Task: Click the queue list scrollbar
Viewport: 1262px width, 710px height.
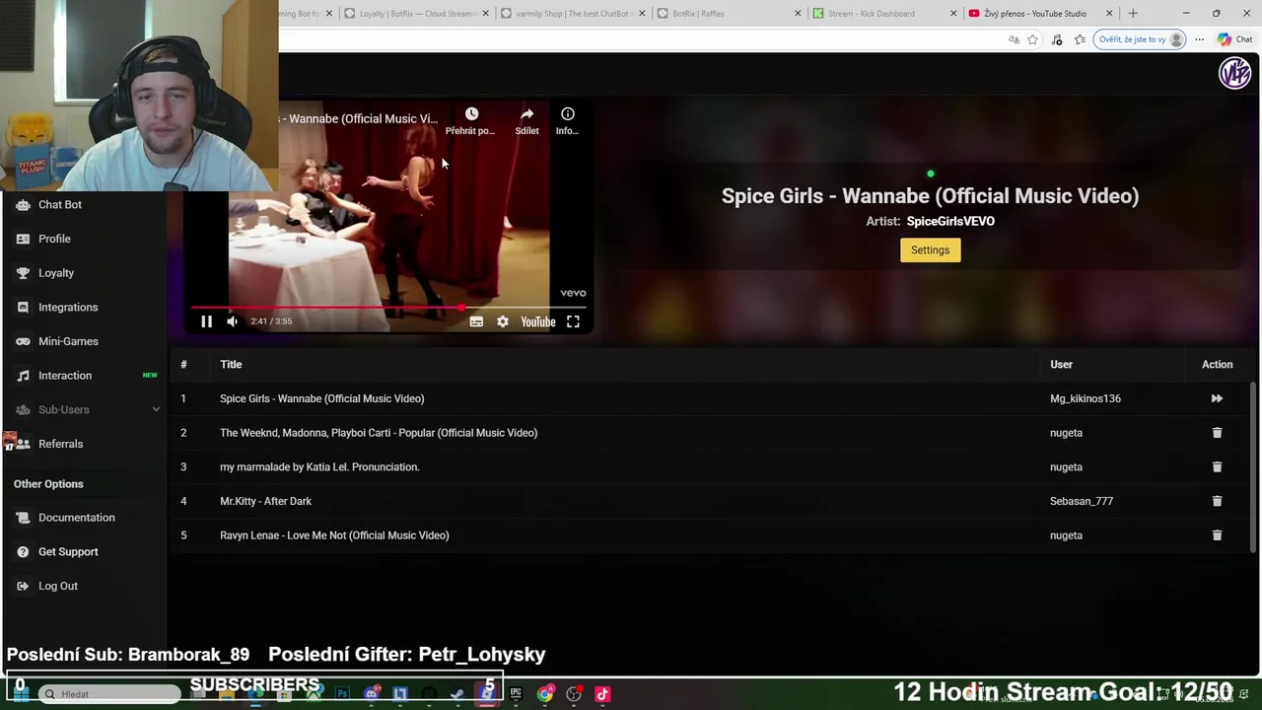Action: coord(1253,466)
